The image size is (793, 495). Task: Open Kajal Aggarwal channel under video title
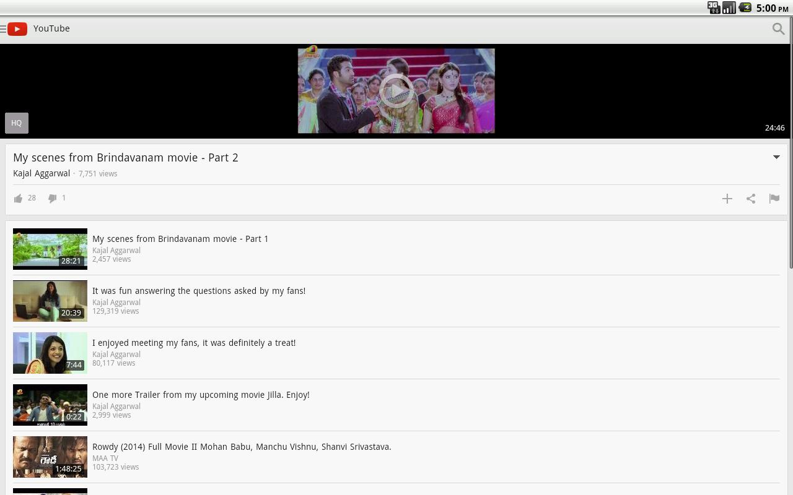point(42,173)
